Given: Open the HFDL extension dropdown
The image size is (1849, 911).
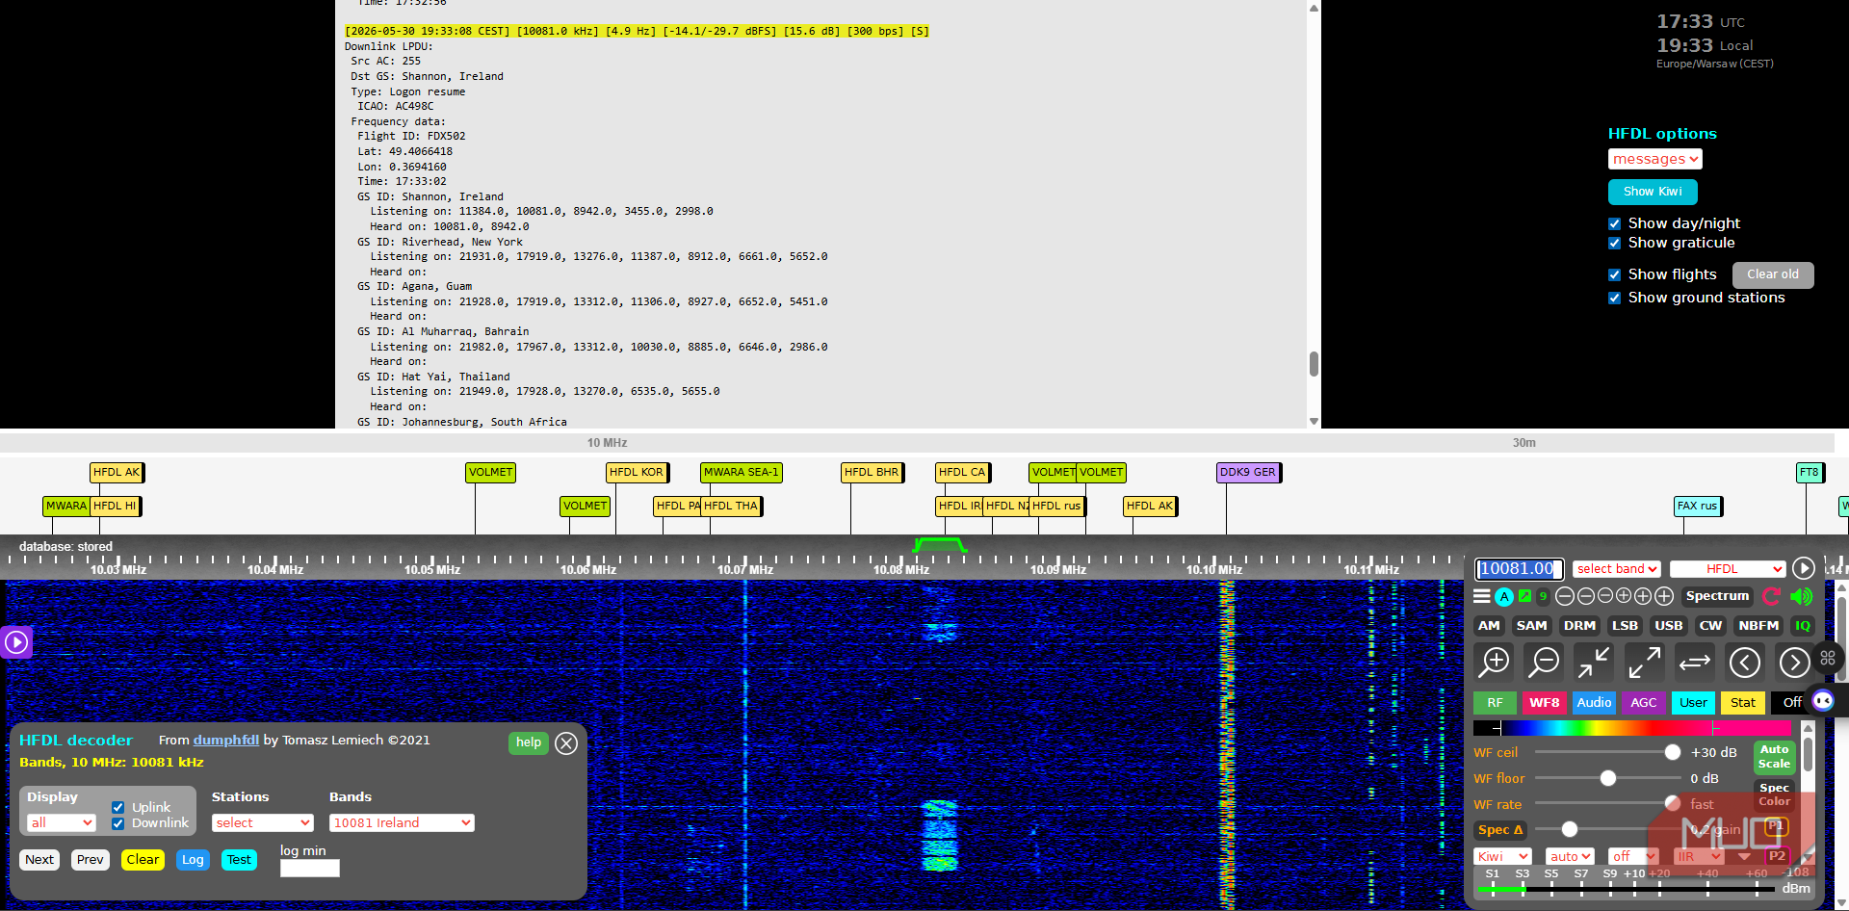Looking at the screenshot, I should point(1728,569).
